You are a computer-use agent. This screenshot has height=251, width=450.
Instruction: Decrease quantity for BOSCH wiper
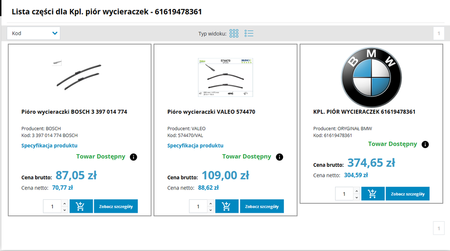[64, 210]
